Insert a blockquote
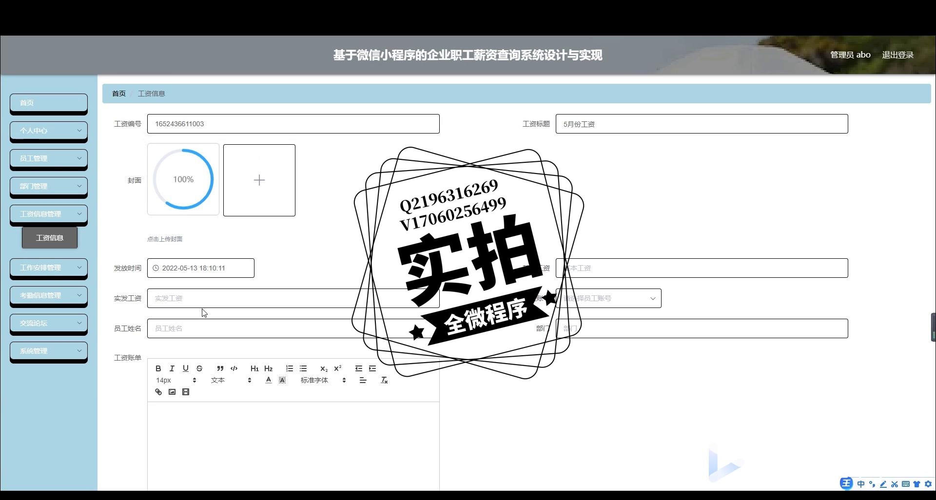Viewport: 936px width, 500px height. [x=220, y=368]
